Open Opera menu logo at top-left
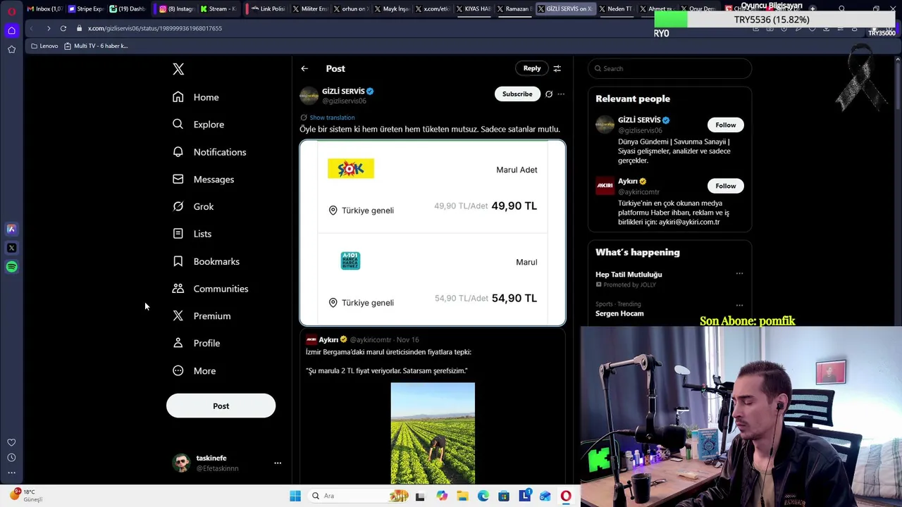The height and width of the screenshot is (507, 902). (x=11, y=10)
